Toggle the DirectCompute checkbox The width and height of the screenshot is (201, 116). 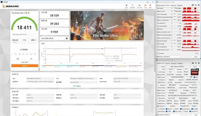181,109
